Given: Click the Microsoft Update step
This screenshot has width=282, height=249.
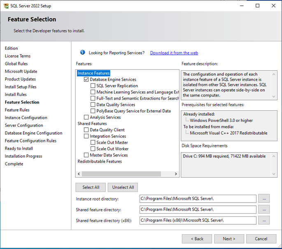Looking at the screenshot, I should point(21,71).
